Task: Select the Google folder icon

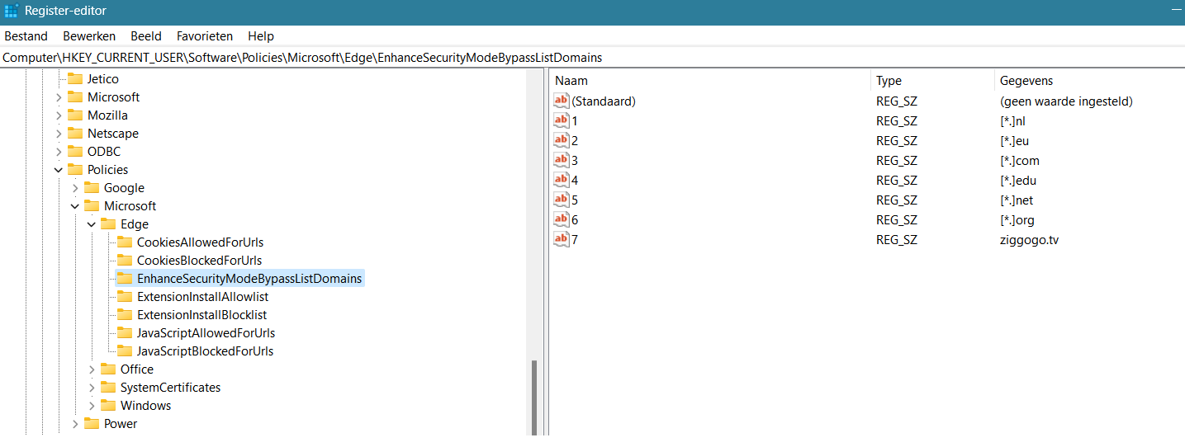Action: coord(92,188)
